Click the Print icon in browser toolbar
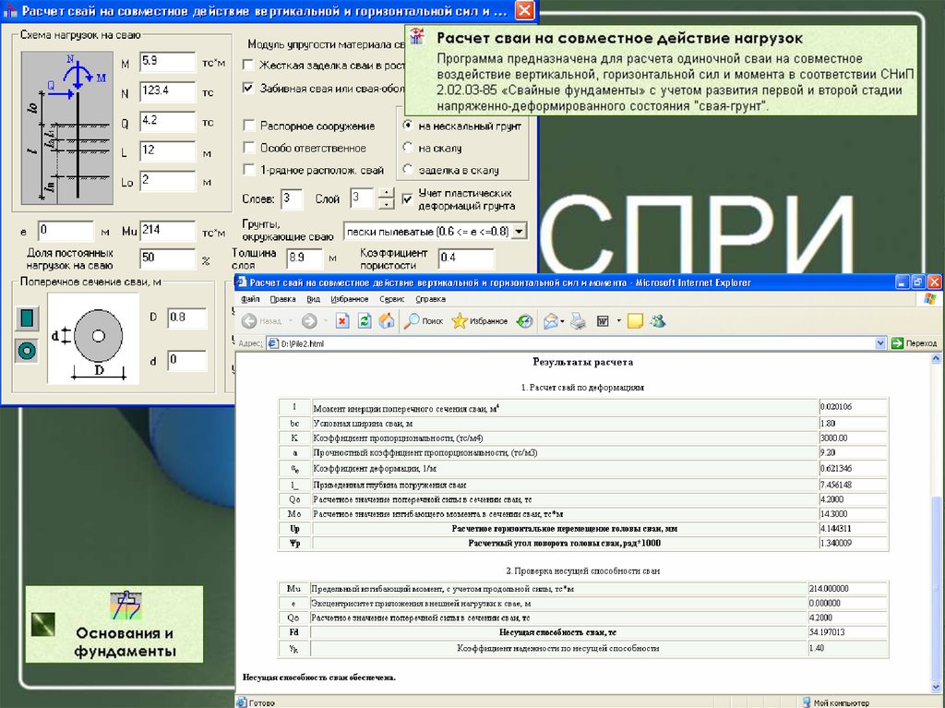Screen dimensions: 945x708 (578, 321)
